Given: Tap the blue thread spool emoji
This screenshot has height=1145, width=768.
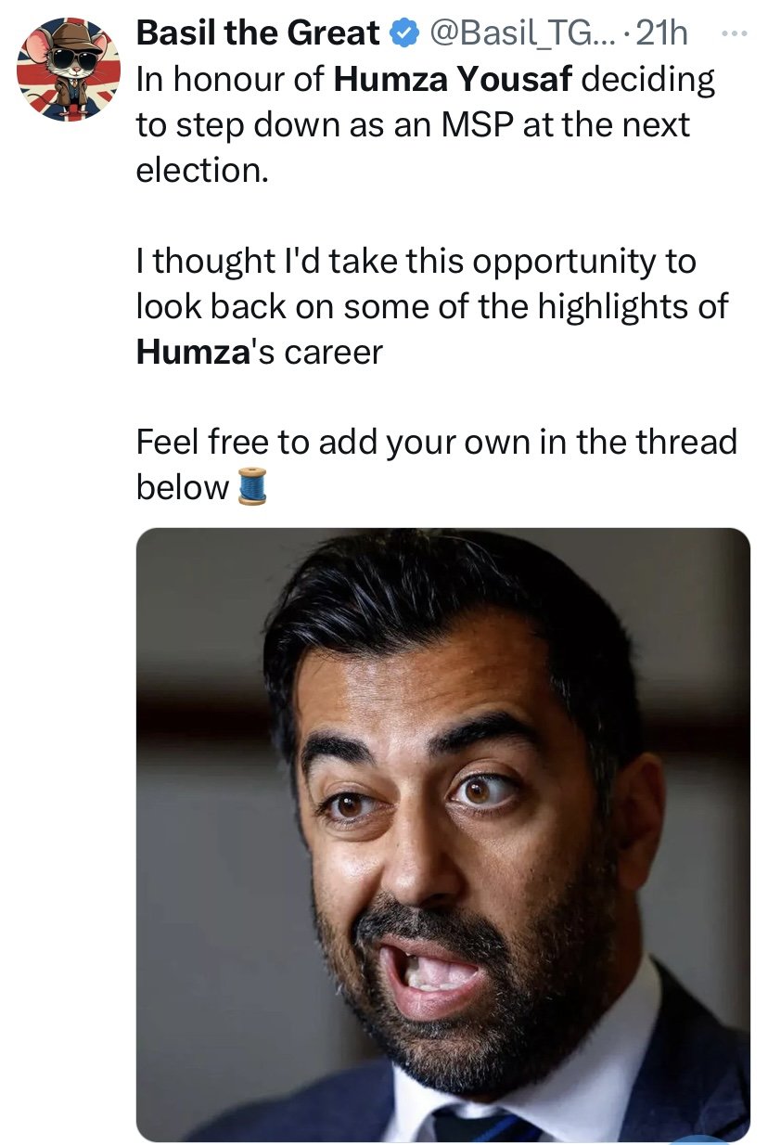Looking at the screenshot, I should pyautogui.click(x=252, y=486).
